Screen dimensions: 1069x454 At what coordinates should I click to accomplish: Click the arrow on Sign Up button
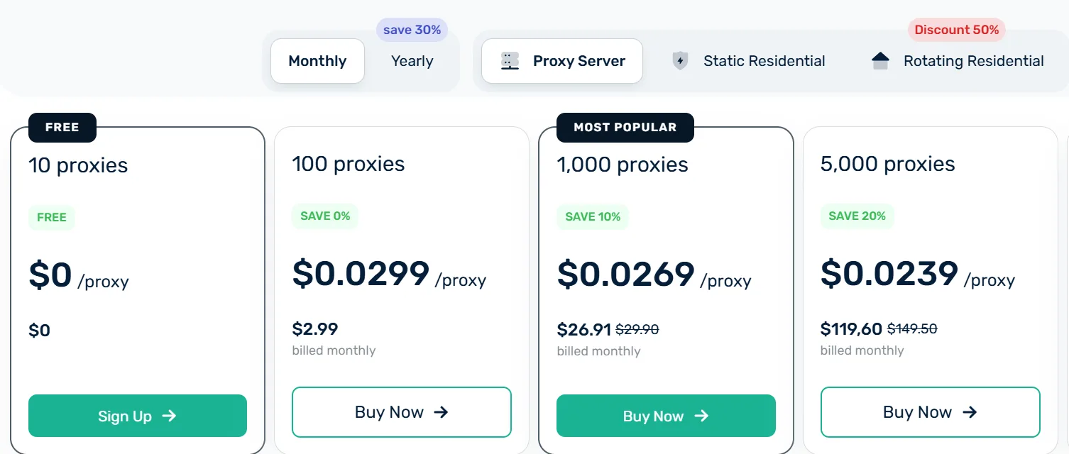(x=169, y=416)
